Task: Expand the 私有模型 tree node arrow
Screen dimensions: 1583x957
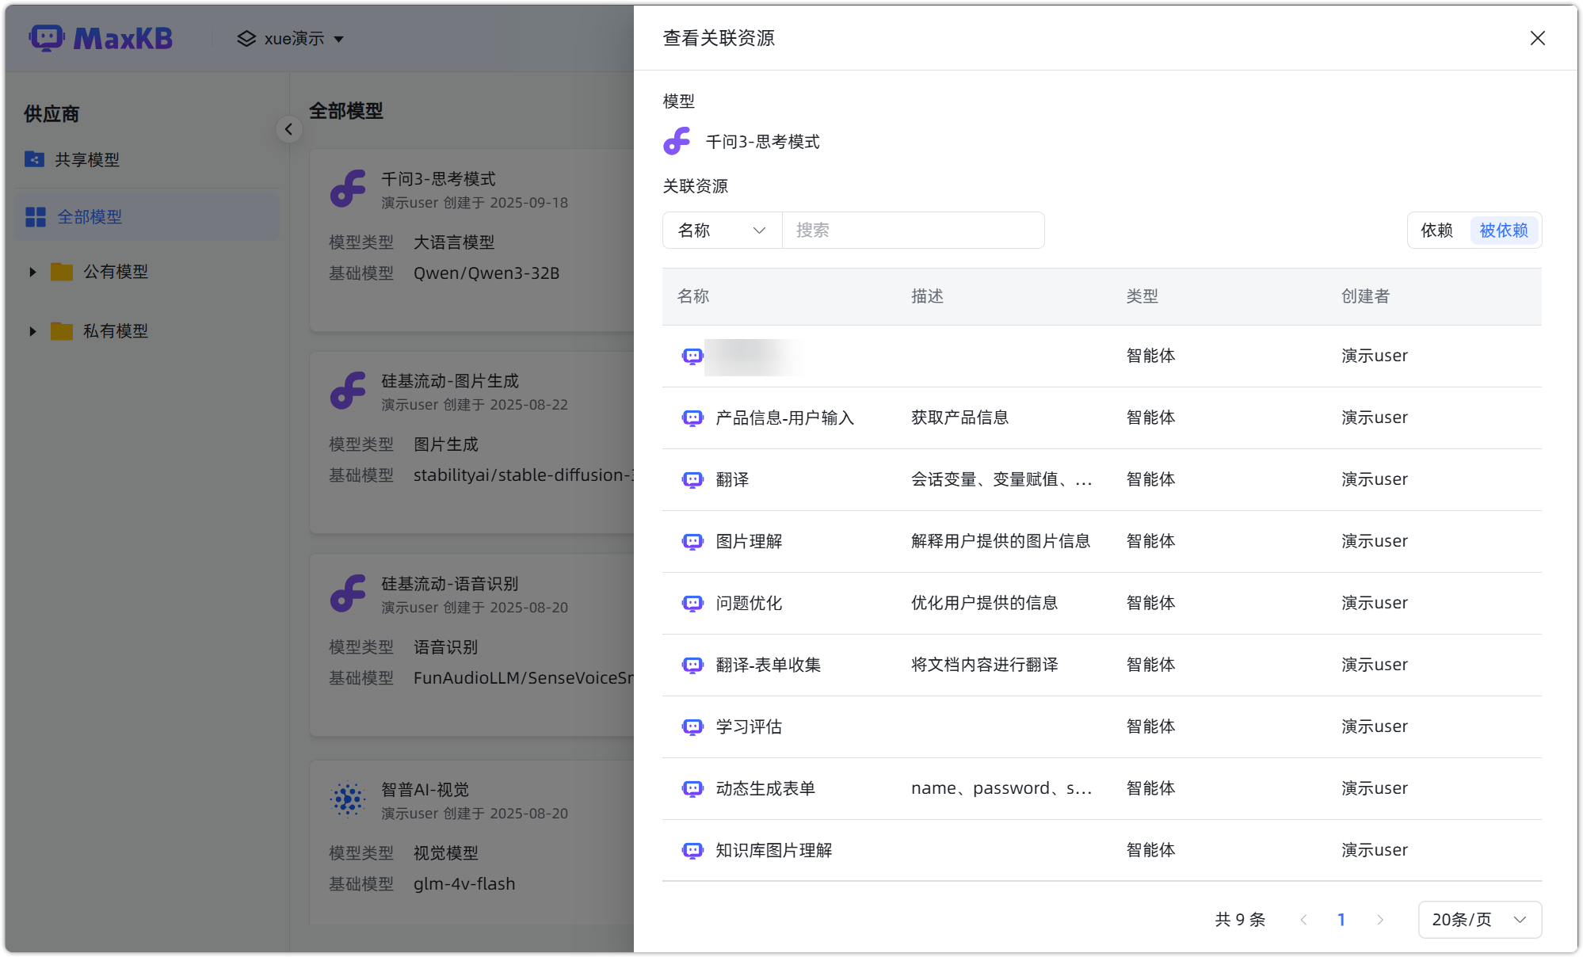Action: tap(32, 331)
